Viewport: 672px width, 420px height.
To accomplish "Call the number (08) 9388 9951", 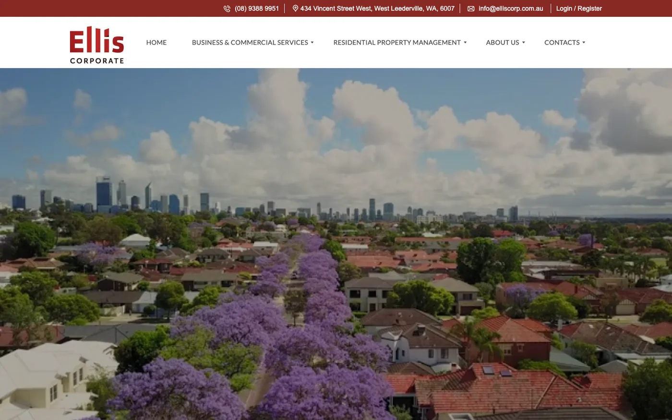I will click(257, 9).
